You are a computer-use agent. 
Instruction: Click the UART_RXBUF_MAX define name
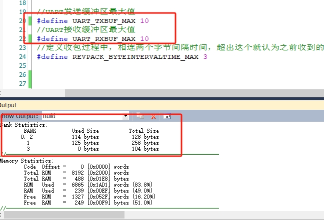click(x=103, y=39)
